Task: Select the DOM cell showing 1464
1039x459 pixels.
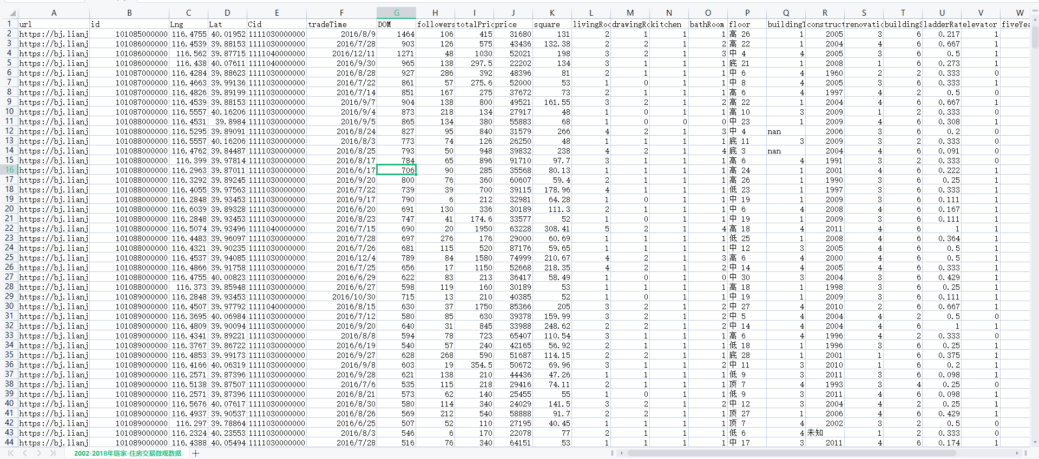Action: pyautogui.click(x=397, y=34)
